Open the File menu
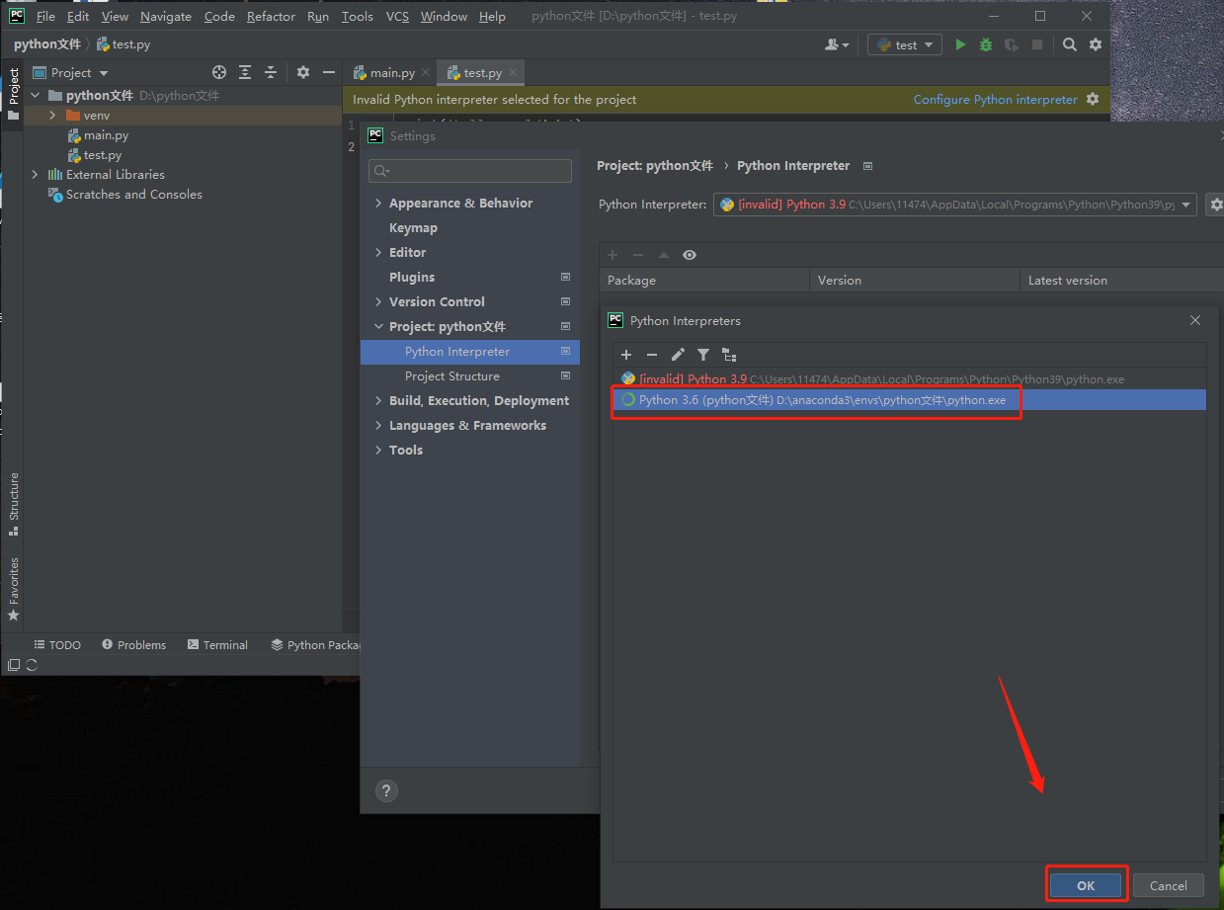The height and width of the screenshot is (910, 1224). (x=45, y=17)
